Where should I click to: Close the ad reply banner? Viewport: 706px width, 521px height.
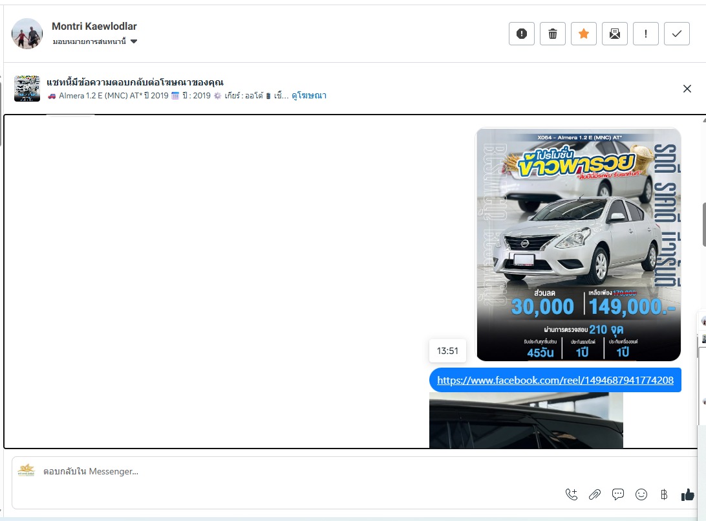(x=687, y=89)
